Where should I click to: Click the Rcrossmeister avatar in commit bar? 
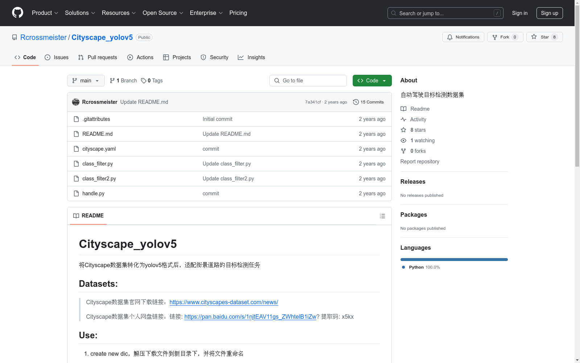(76, 102)
